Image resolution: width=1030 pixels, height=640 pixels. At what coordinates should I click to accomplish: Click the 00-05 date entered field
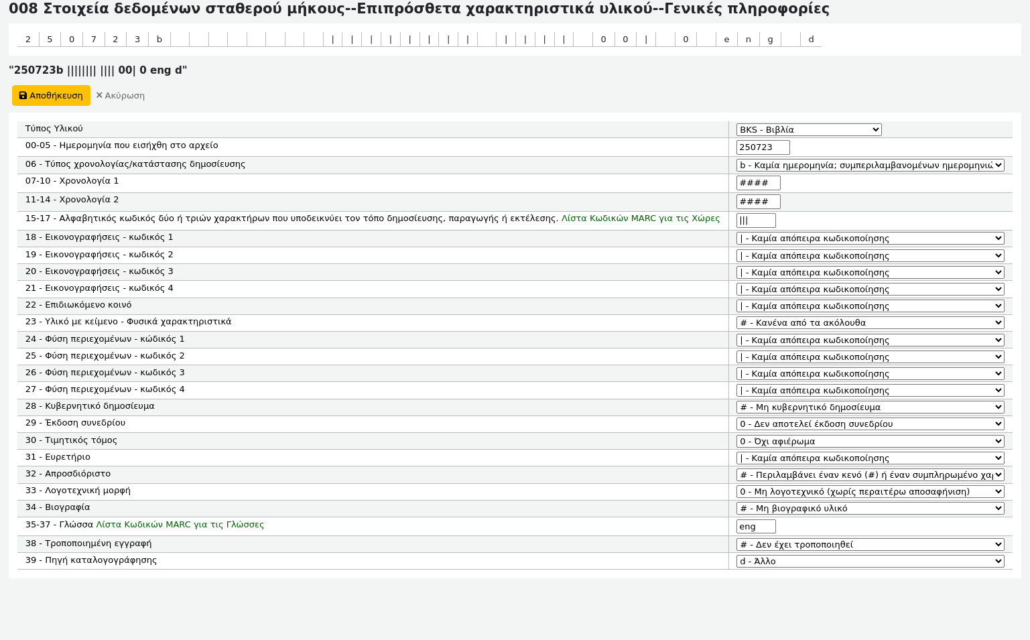point(763,147)
